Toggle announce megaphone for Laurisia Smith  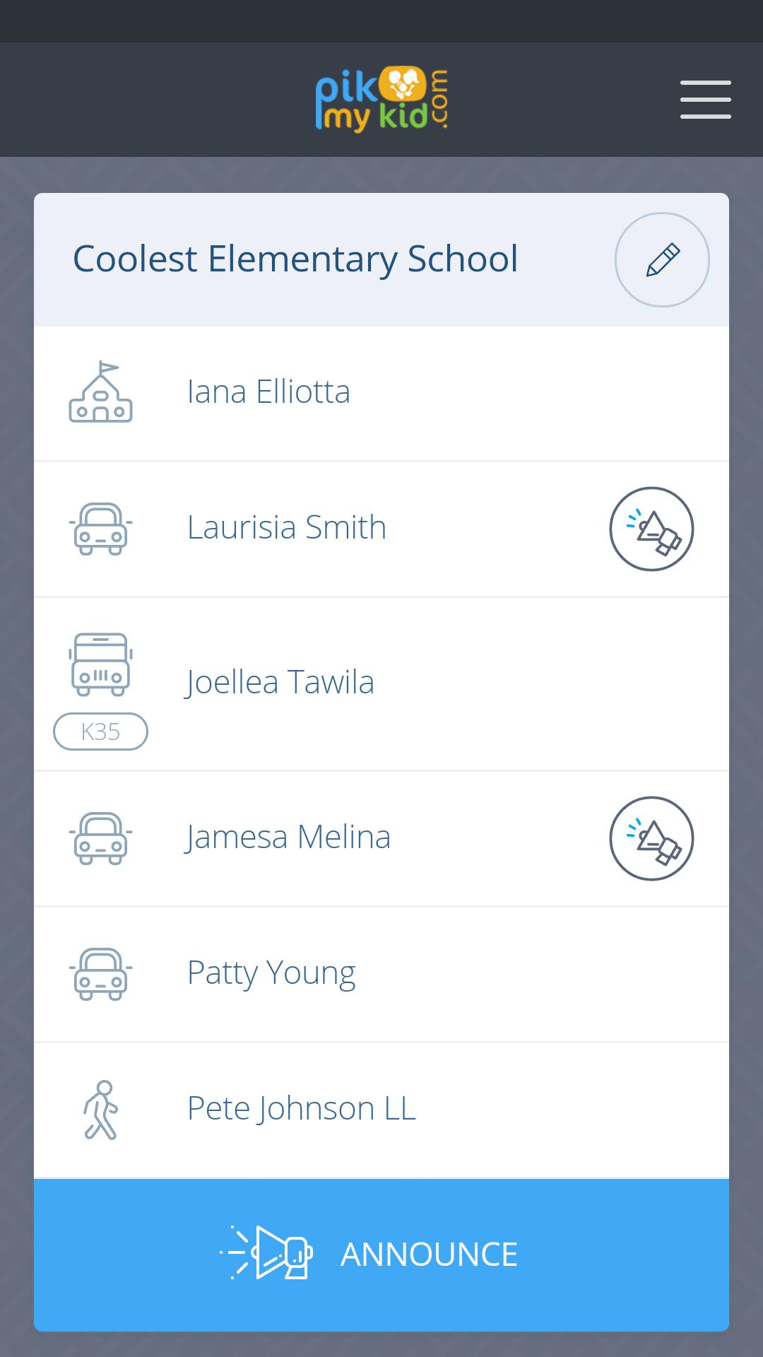[651, 529]
